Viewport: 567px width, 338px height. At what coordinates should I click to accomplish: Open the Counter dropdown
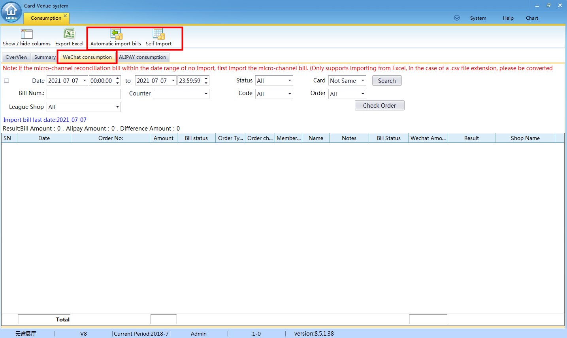click(x=181, y=94)
